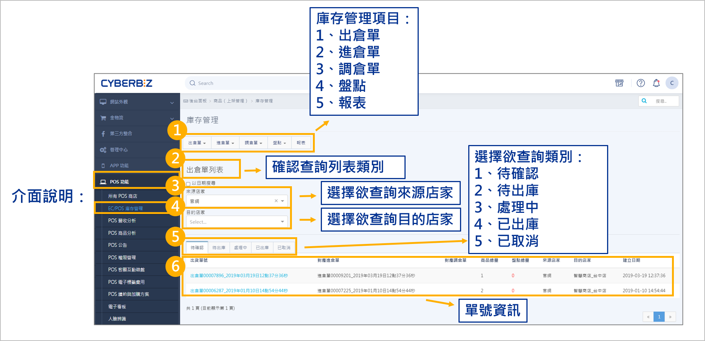
Task: Open 所有 POS 商店 in sidebar
Action: (123, 196)
